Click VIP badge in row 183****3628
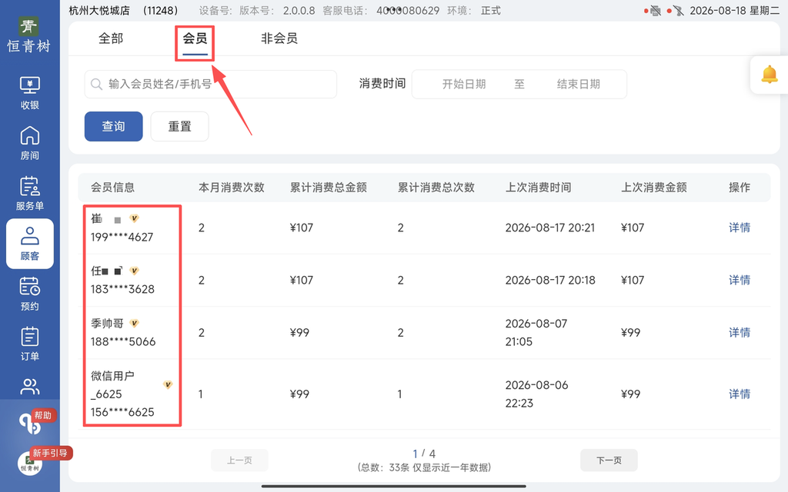Image resolution: width=788 pixels, height=492 pixels. pyautogui.click(x=134, y=271)
